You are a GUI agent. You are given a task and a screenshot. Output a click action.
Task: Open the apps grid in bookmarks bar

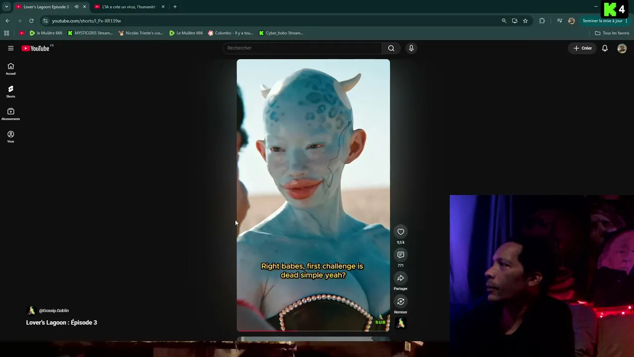6,33
